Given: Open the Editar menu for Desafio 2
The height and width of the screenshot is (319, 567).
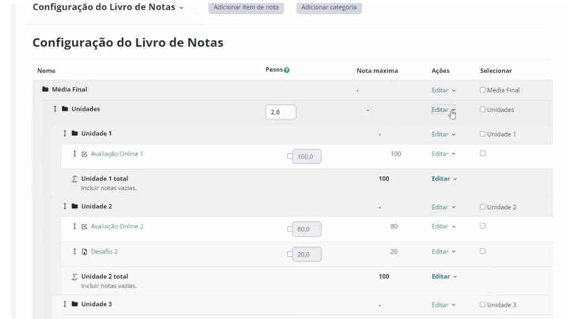Looking at the screenshot, I should (x=443, y=252).
